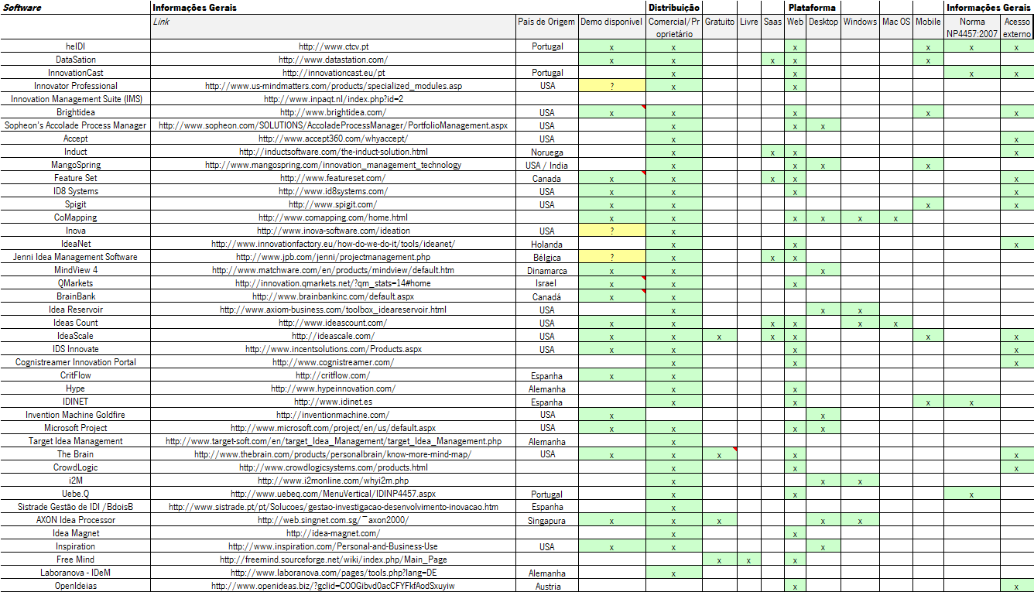
Task: Open the http://ideascale.com/ link
Action: coord(334,336)
